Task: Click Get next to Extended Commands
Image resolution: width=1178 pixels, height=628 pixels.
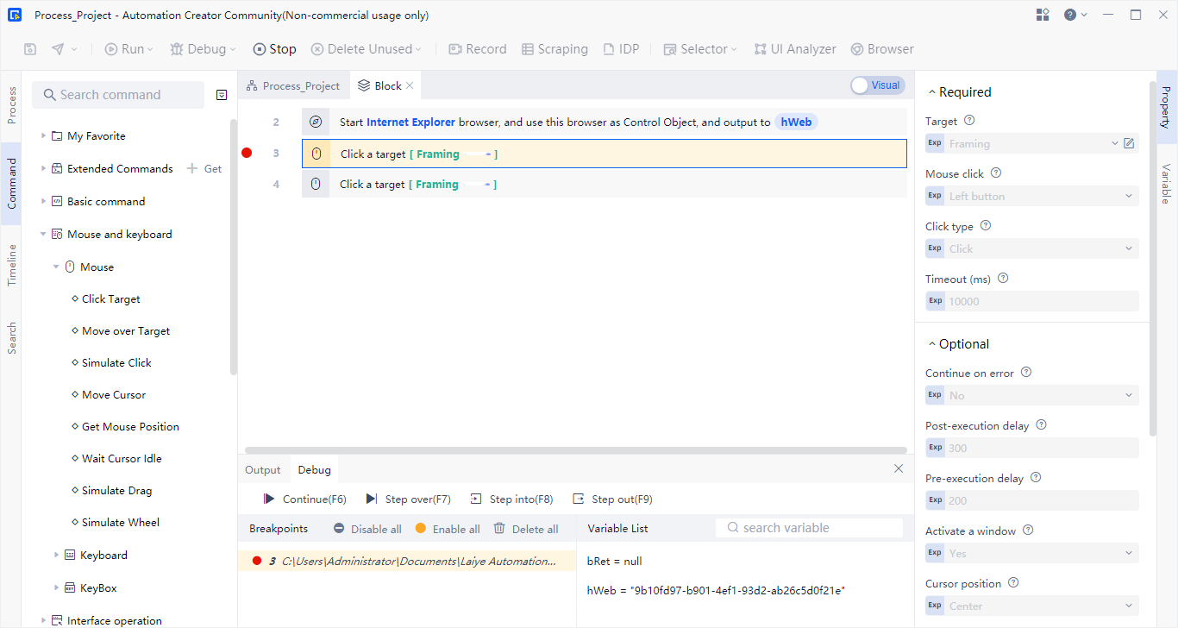Action: [x=204, y=168]
